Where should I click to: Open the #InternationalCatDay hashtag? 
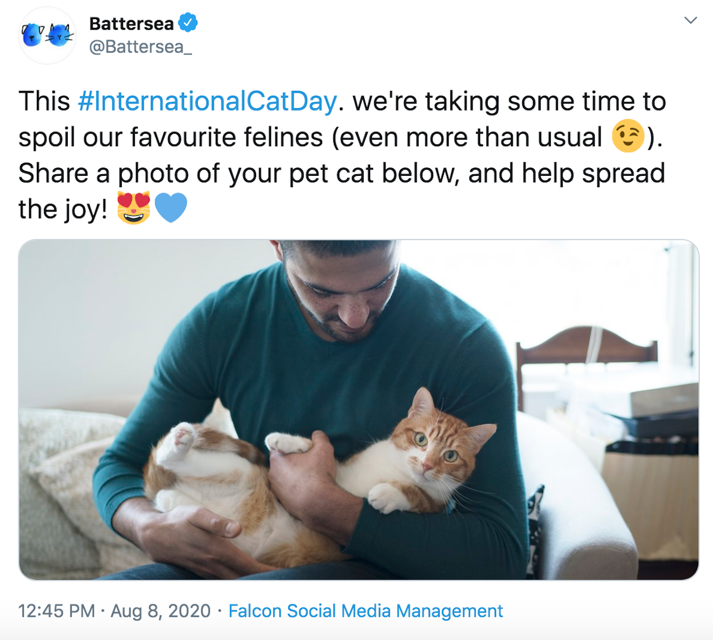(207, 101)
